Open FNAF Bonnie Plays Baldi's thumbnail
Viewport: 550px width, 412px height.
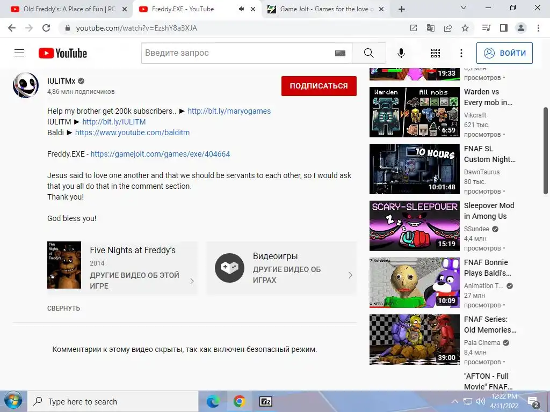pos(414,283)
